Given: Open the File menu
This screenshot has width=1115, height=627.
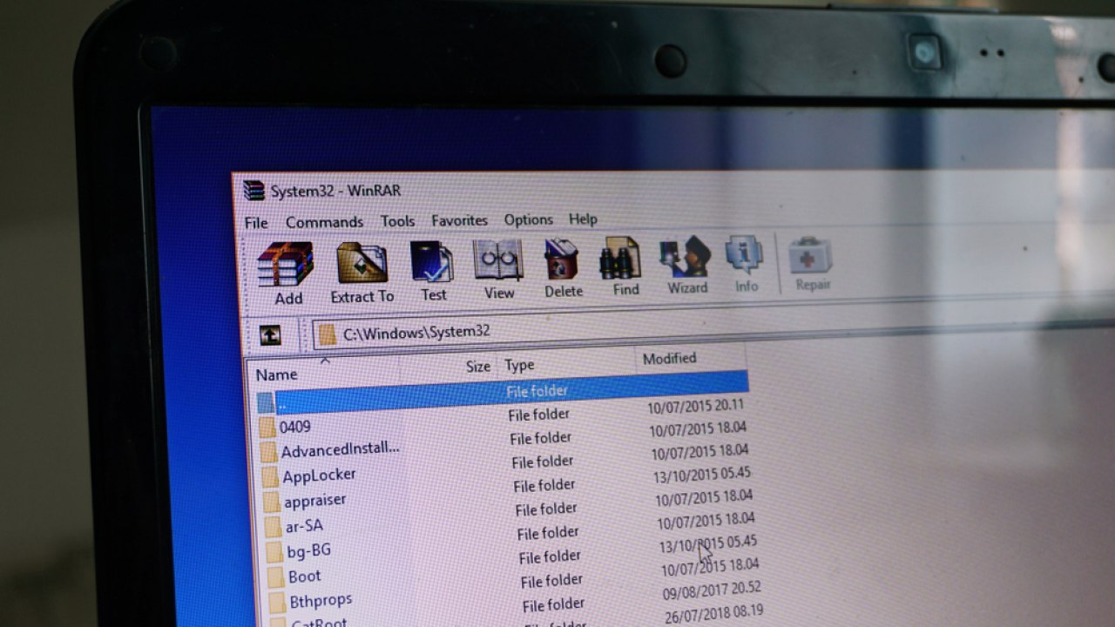Looking at the screenshot, I should click(256, 223).
